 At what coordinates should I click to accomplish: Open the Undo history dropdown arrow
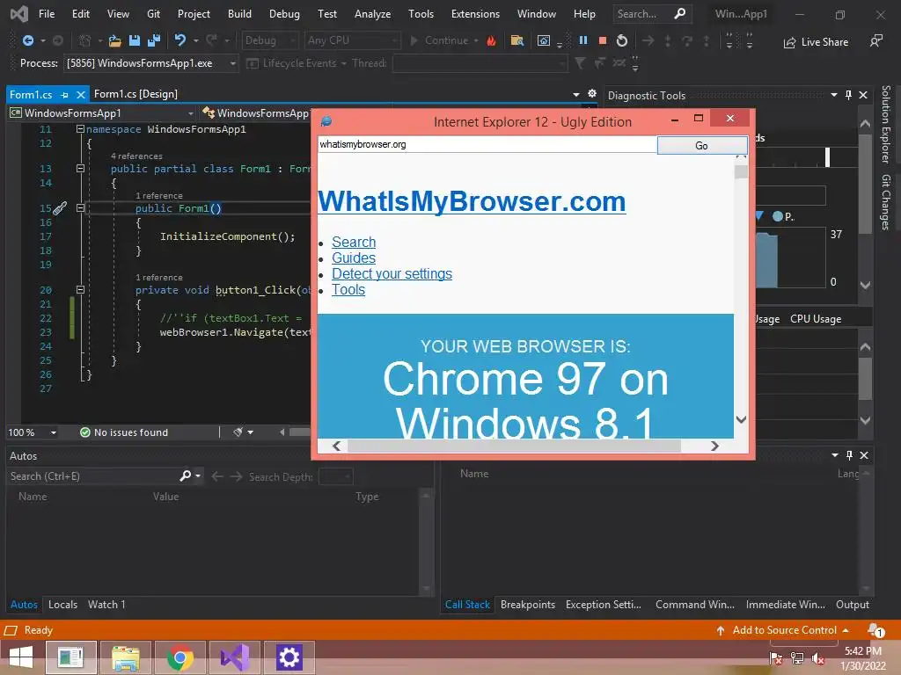tap(196, 40)
